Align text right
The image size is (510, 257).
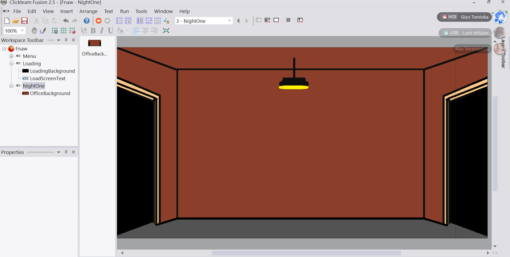(x=154, y=31)
